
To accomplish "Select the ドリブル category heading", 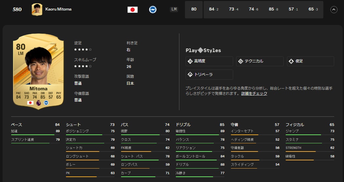I will coord(183,125).
